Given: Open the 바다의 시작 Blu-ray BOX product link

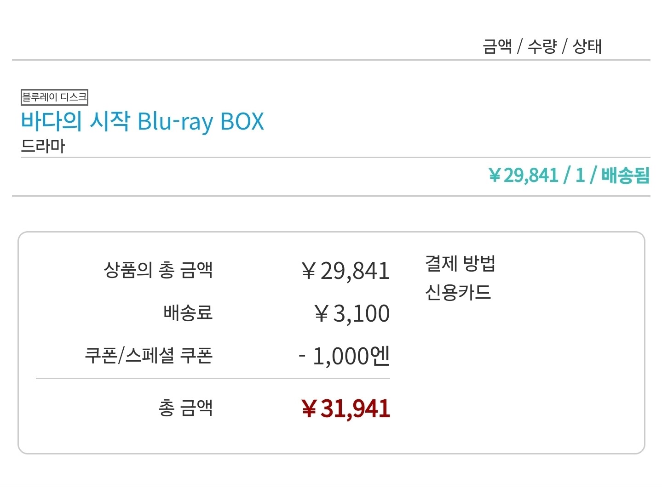Looking at the screenshot, I should point(143,121).
